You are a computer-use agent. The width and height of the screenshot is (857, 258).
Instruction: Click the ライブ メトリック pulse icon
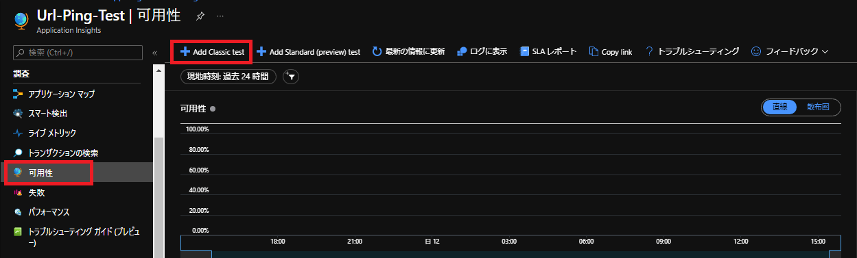[18, 133]
